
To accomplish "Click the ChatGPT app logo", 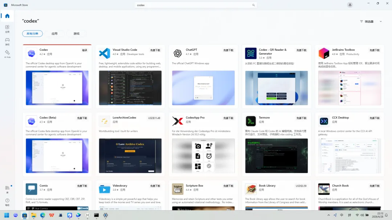I will [177, 53].
